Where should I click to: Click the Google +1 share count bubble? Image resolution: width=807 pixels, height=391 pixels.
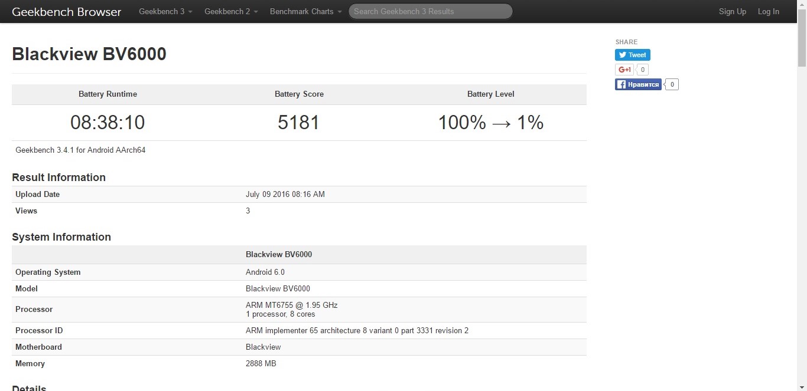coord(642,70)
